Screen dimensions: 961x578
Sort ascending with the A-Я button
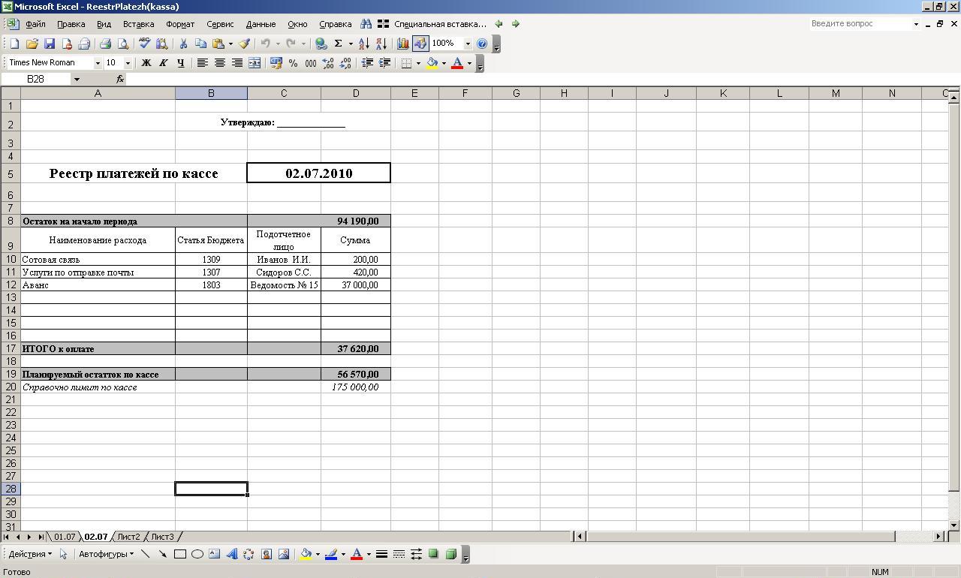coord(364,44)
